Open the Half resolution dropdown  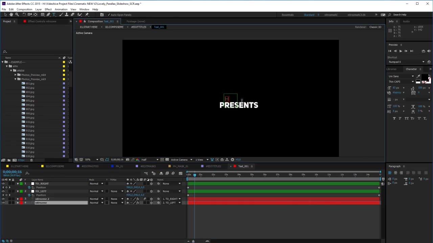pyautogui.click(x=149, y=160)
